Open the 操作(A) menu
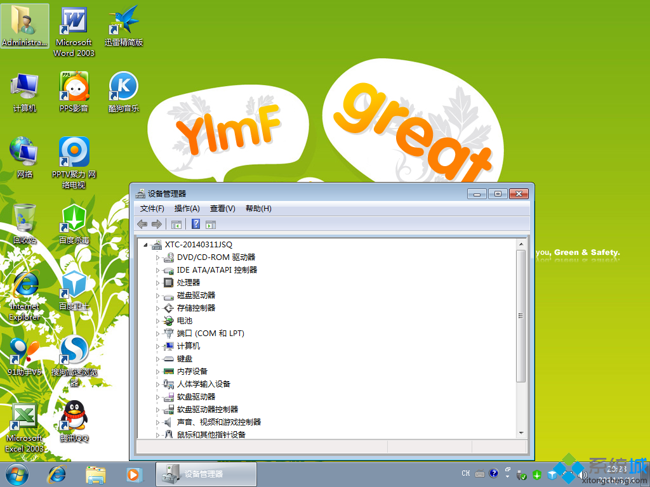 (x=187, y=209)
